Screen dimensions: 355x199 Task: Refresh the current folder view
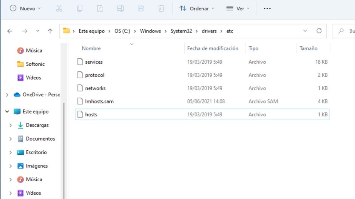(319, 31)
